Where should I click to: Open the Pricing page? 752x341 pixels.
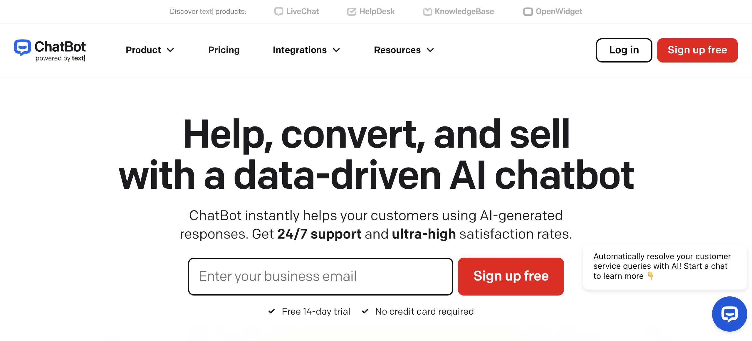[x=224, y=50]
